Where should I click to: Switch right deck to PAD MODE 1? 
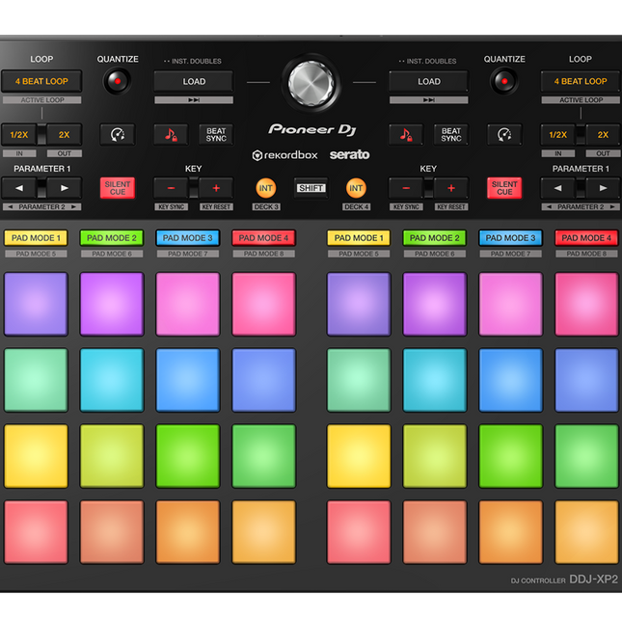359,238
